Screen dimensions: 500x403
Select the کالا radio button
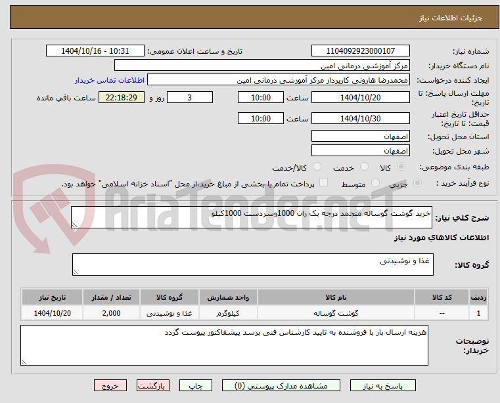[x=401, y=166]
